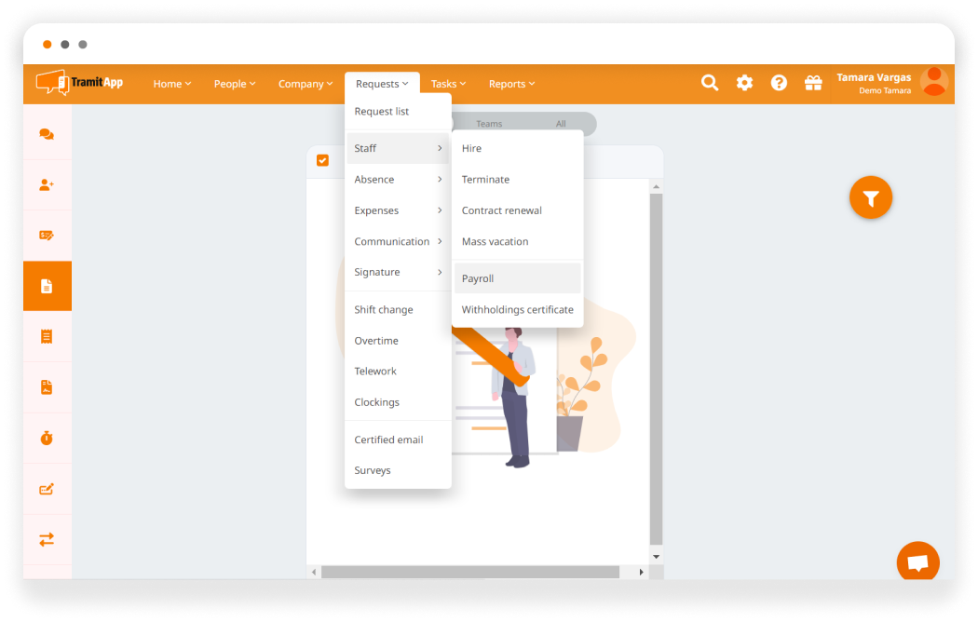Click the vertical scrollbar down arrow

656,556
